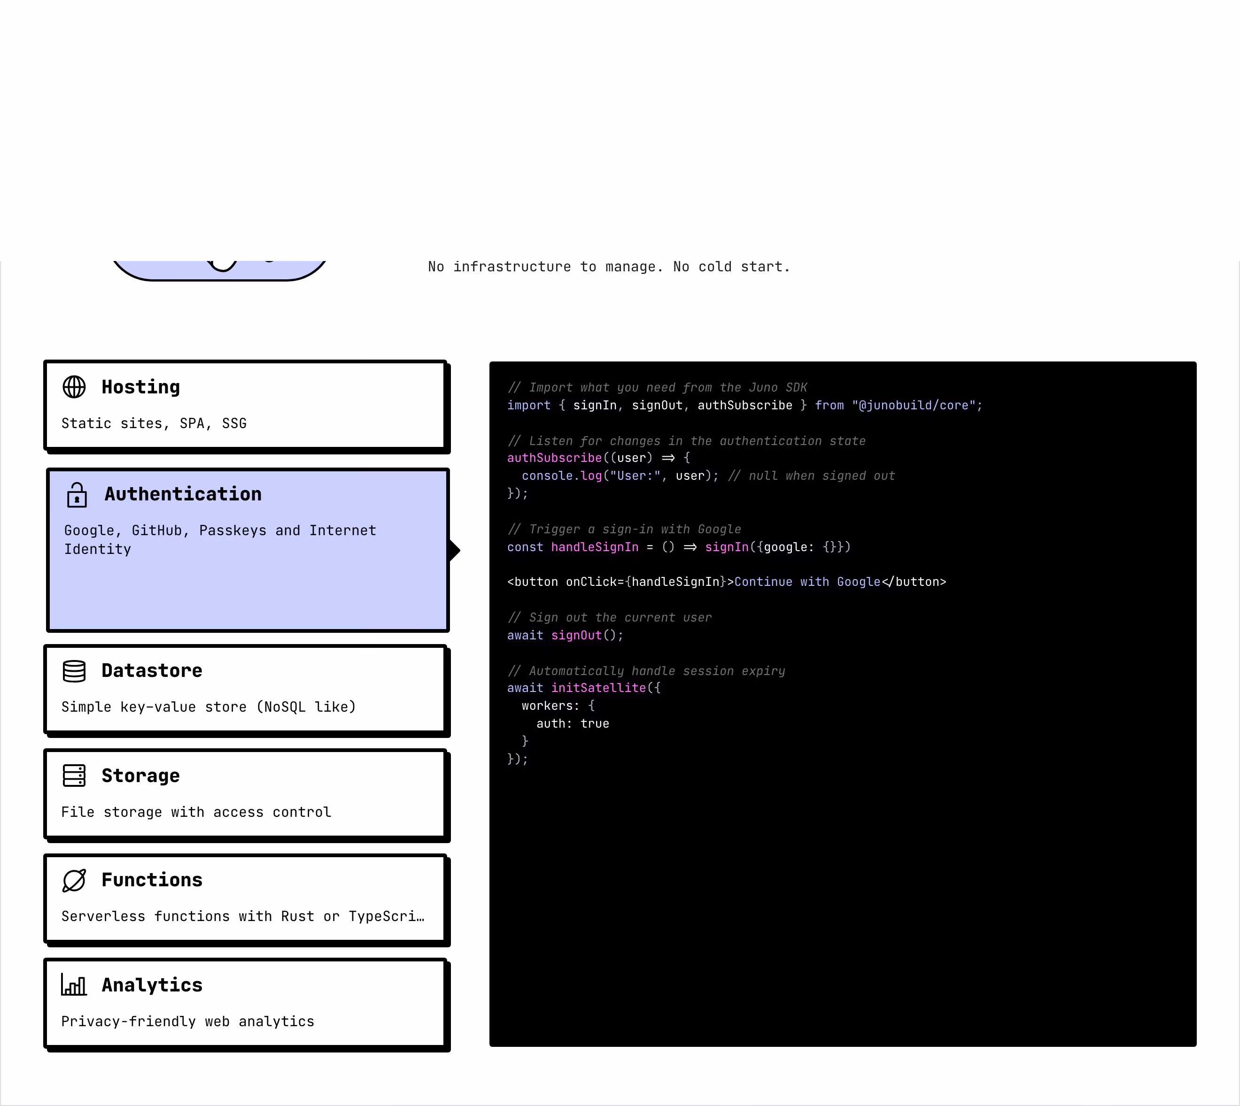
Task: Click 'Automatically handle session expiry' comment
Action: click(x=646, y=671)
